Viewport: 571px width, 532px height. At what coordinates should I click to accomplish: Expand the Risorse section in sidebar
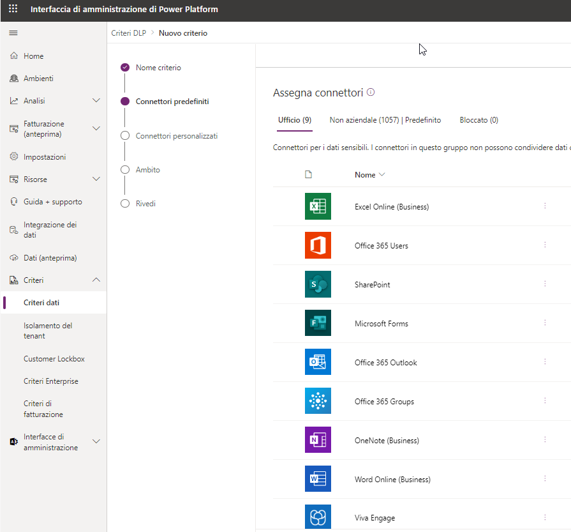click(x=97, y=179)
